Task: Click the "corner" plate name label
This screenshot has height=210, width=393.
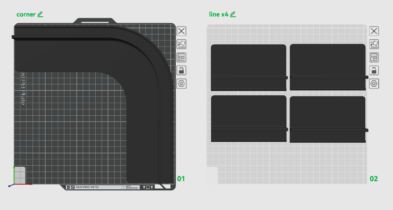Action: click(26, 14)
